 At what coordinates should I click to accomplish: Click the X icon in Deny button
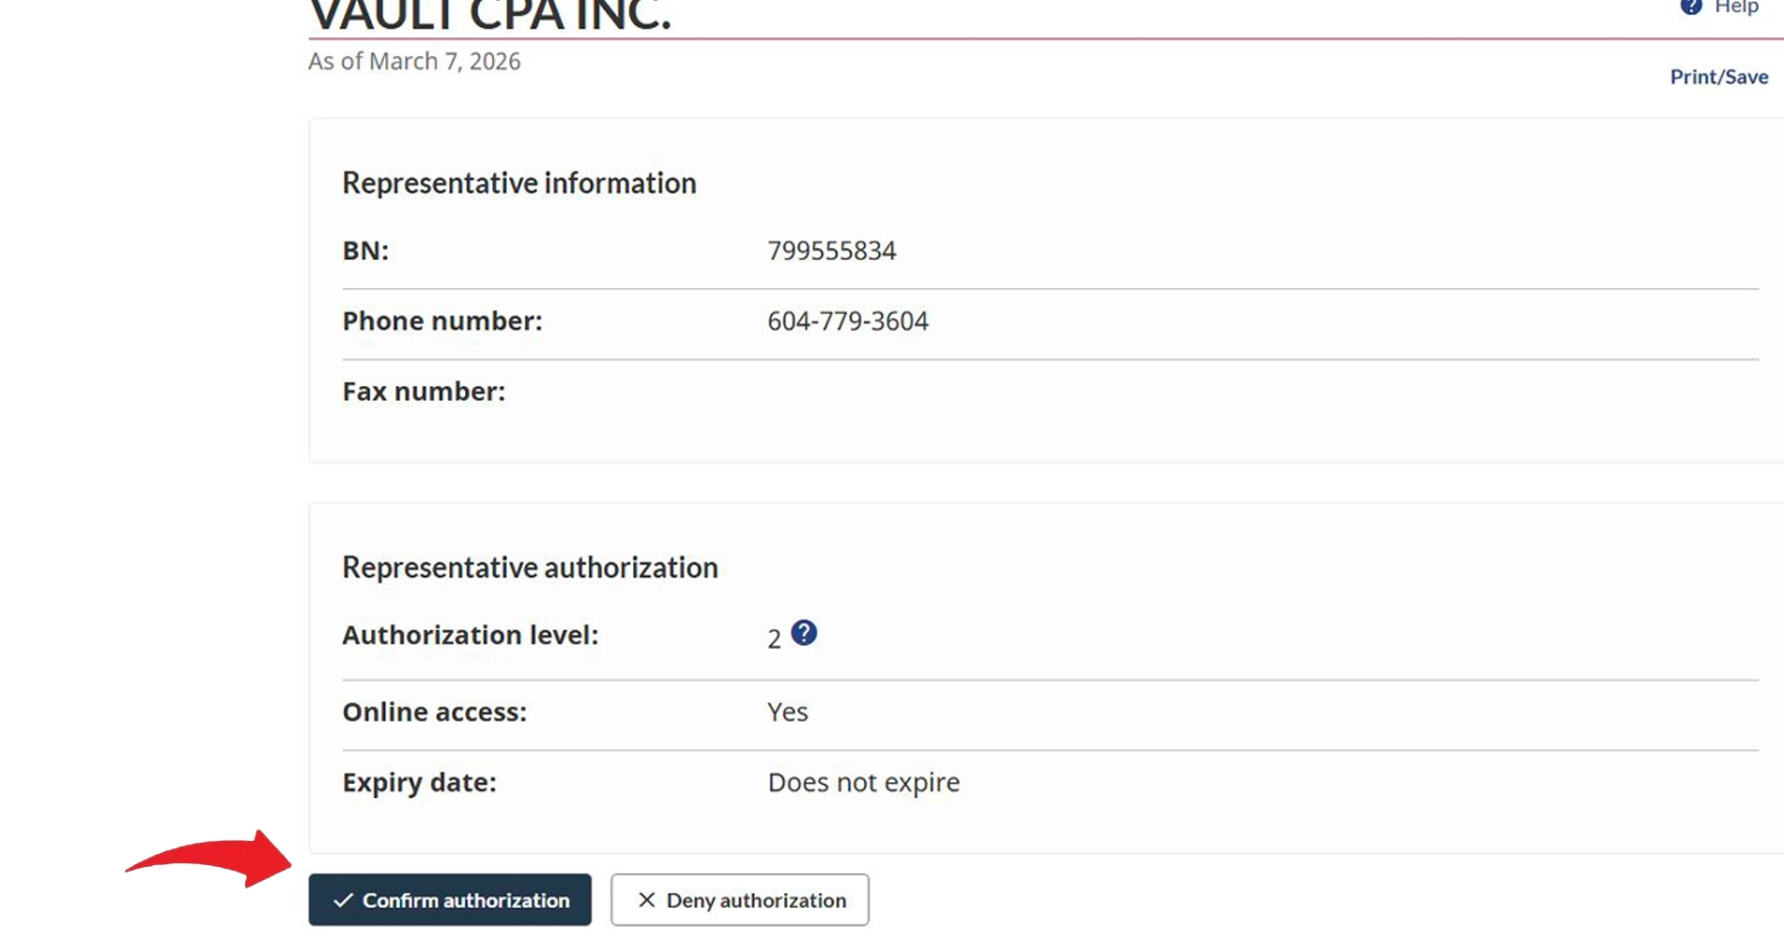click(646, 900)
